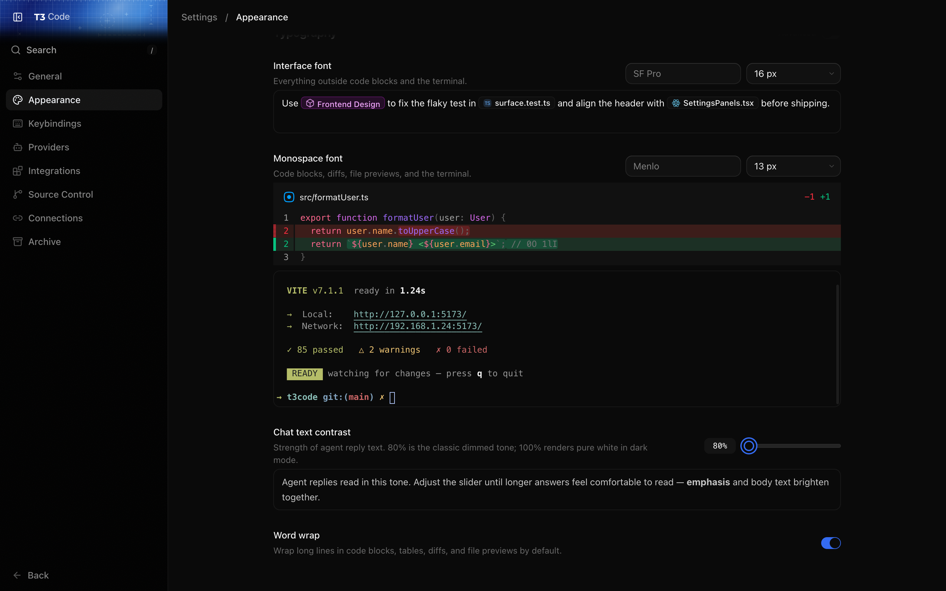The width and height of the screenshot is (946, 591).
Task: Click the Integrations blocks icon
Action: coord(18,171)
